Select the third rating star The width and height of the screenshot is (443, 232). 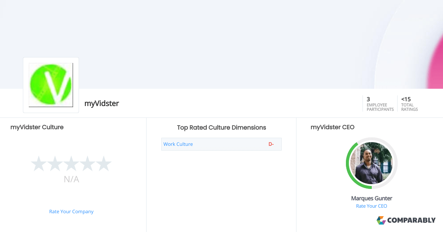click(x=71, y=164)
